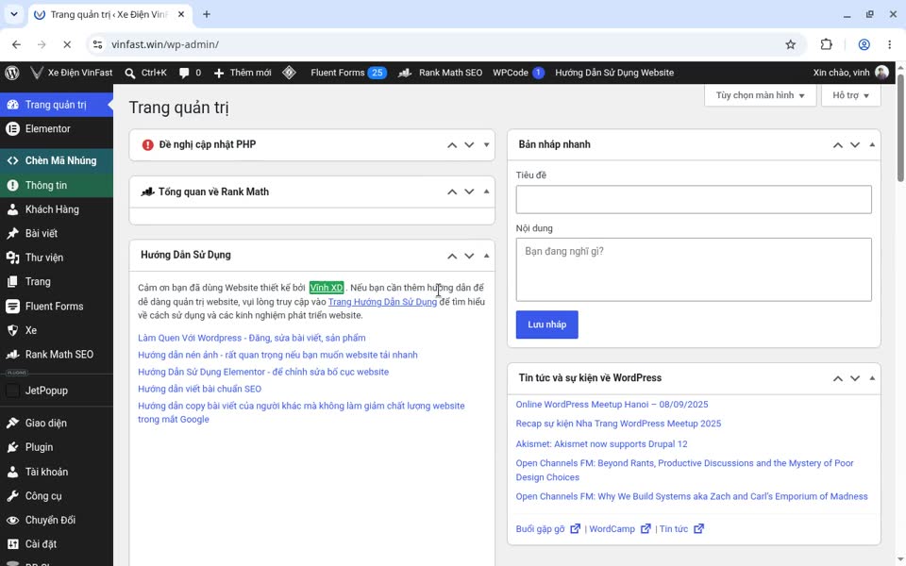Screen dimensions: 906x566
Task: Move Tin tức và sự kiện widget up
Action: pyautogui.click(x=837, y=378)
